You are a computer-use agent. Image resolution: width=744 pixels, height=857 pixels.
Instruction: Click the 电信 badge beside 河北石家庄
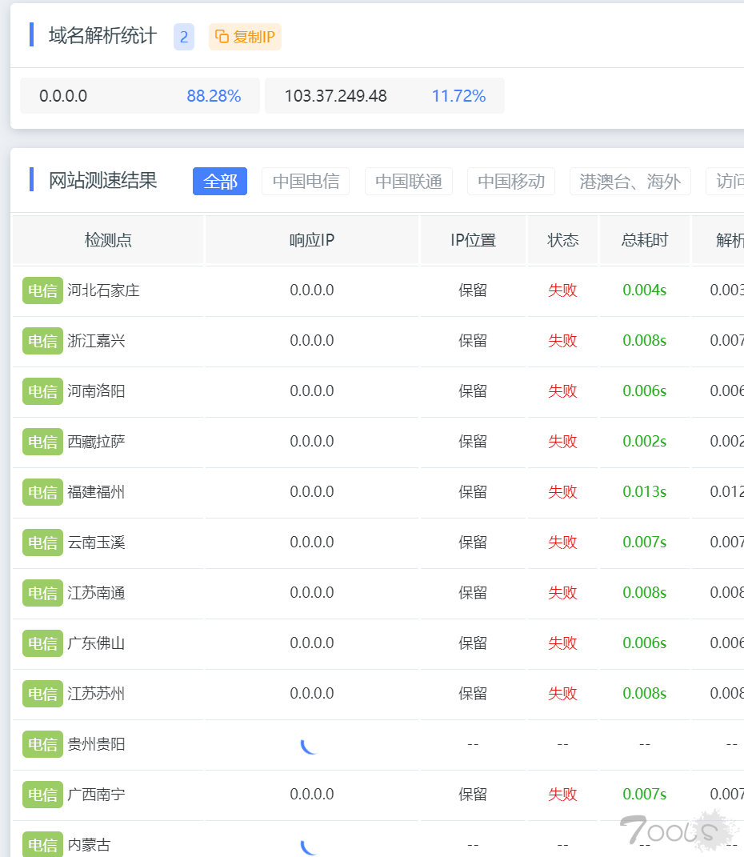(x=42, y=290)
